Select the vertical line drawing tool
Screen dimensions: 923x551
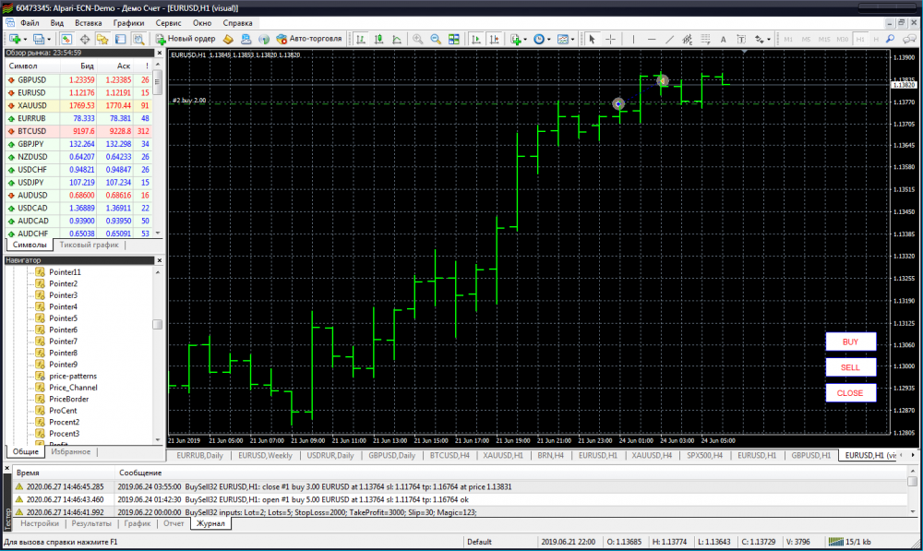point(634,39)
